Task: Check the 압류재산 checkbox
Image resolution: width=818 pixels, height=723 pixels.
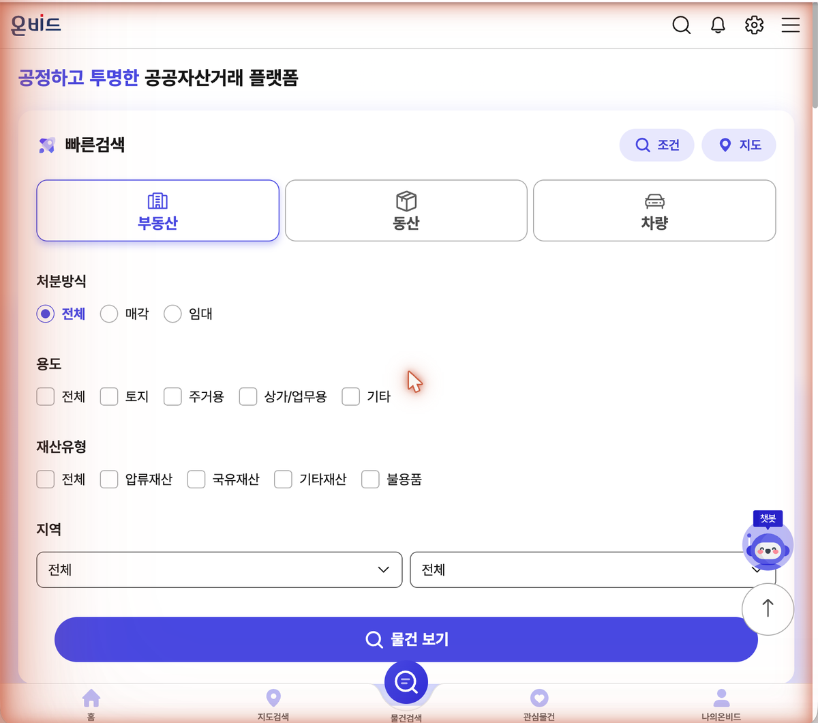Action: pos(109,479)
